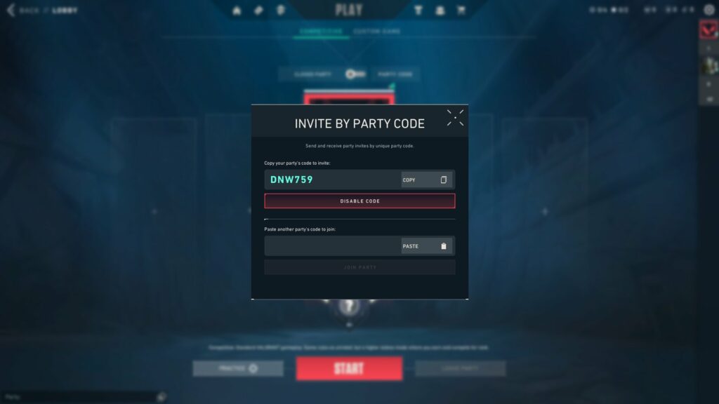This screenshot has width=719, height=404.
Task: Click the Practice toggle button
Action: [238, 368]
